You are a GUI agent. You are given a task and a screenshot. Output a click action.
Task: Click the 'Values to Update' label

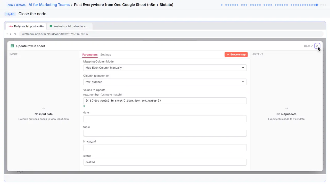94,90
